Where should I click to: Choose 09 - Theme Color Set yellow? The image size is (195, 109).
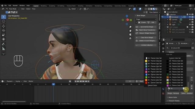(x=153, y=61)
